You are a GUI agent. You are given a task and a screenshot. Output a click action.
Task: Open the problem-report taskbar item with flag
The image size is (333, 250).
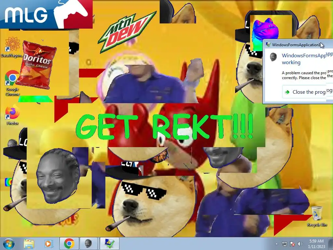click(x=109, y=244)
